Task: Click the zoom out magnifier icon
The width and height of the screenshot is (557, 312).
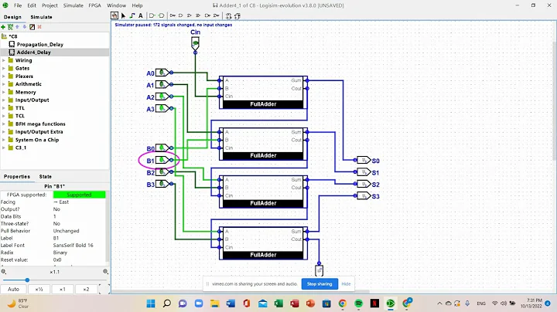Action: click(4, 272)
